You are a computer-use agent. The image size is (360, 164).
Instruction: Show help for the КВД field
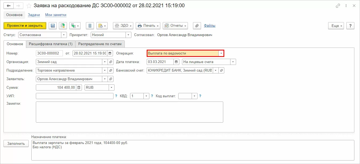[152, 96]
